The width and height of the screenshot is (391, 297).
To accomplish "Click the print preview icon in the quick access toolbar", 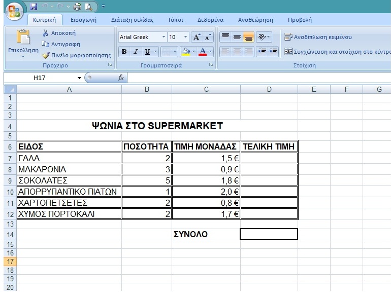I will pos(89,7).
